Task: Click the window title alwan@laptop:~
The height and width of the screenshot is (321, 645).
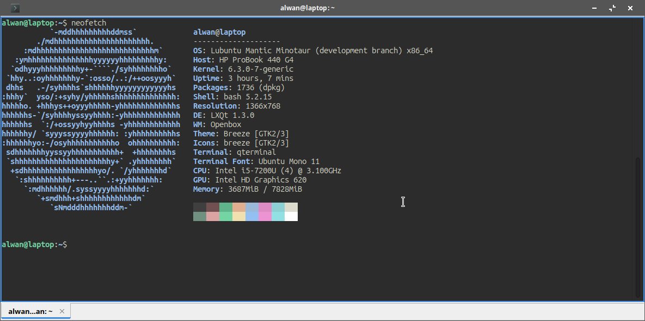Action: (308, 8)
